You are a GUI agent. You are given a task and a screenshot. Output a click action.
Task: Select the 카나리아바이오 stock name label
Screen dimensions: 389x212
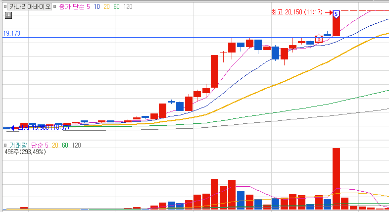tap(30, 6)
